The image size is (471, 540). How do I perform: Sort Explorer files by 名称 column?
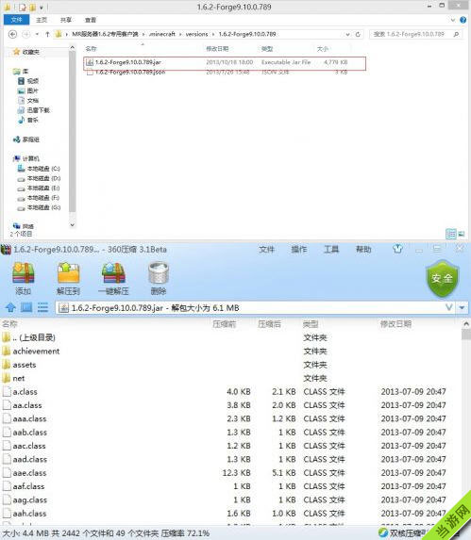click(91, 49)
